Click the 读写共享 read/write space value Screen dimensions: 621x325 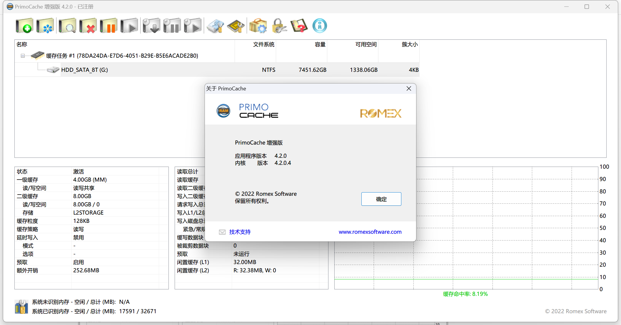click(x=84, y=188)
